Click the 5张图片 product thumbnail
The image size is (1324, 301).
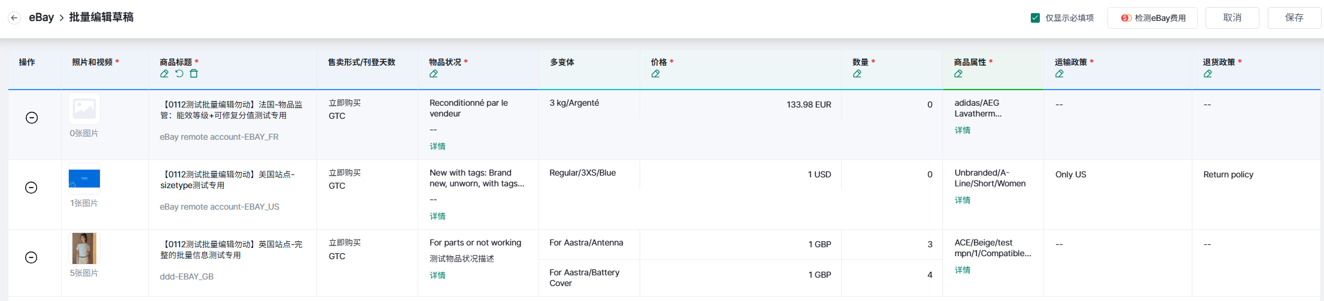84,248
